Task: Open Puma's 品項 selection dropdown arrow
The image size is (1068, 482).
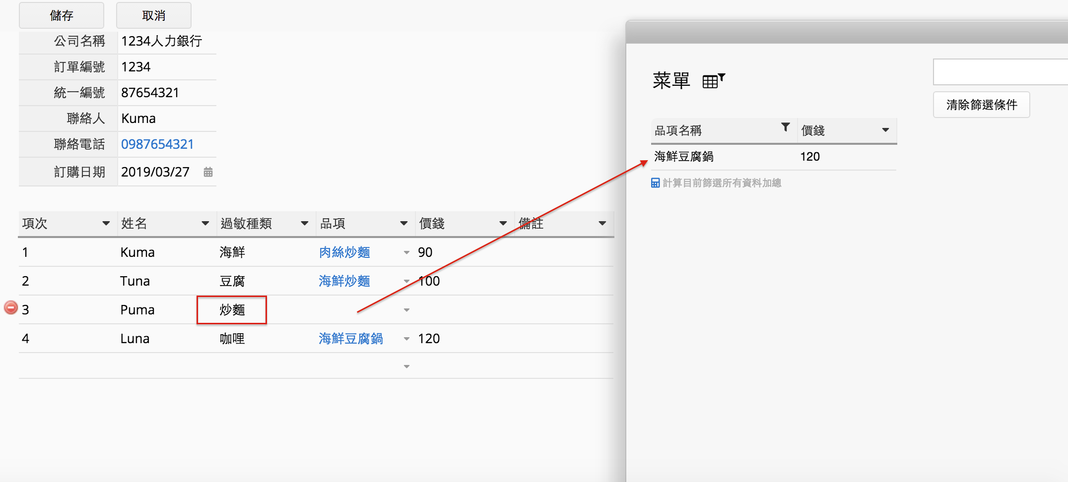Action: (x=406, y=310)
